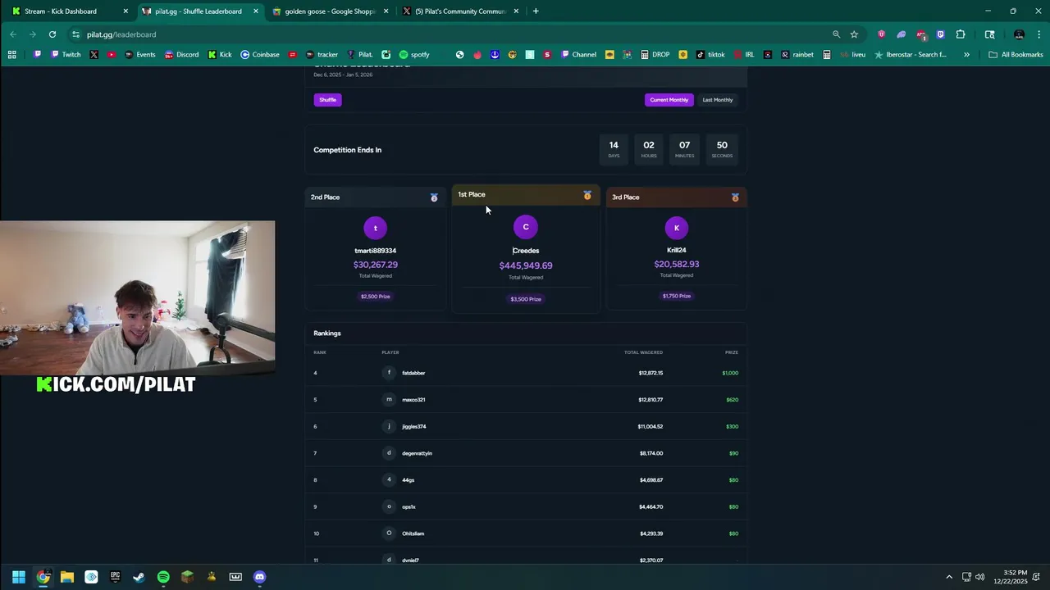Select player Ohitsliam in rank 10
Viewport: 1050px width, 590px height.
click(x=413, y=533)
